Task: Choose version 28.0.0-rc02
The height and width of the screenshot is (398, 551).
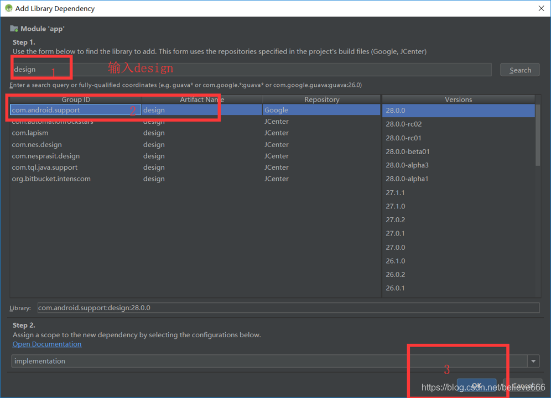Action: point(458,124)
